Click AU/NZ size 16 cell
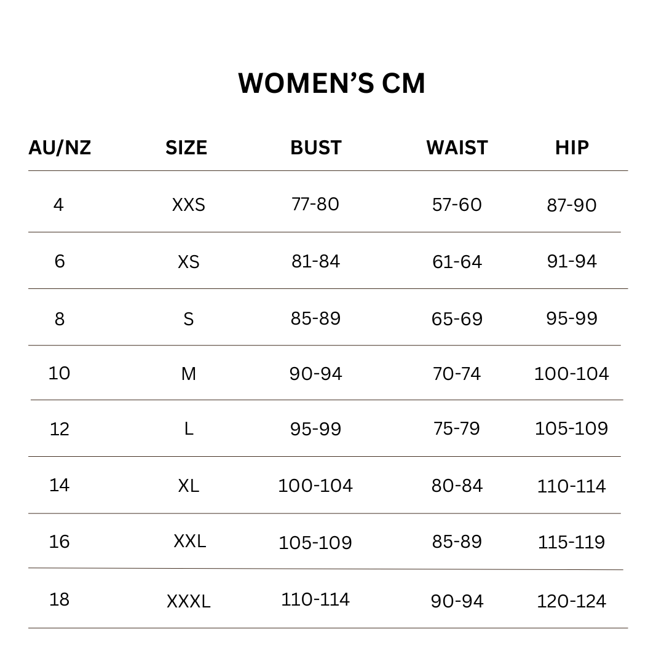664x664 pixels. (60, 542)
